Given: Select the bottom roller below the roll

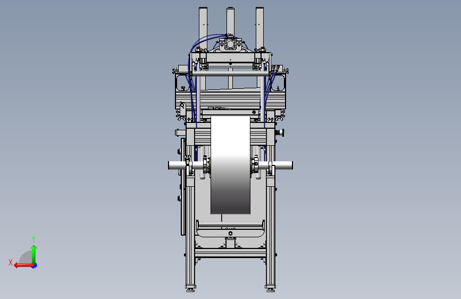Looking at the screenshot, I should [231, 225].
